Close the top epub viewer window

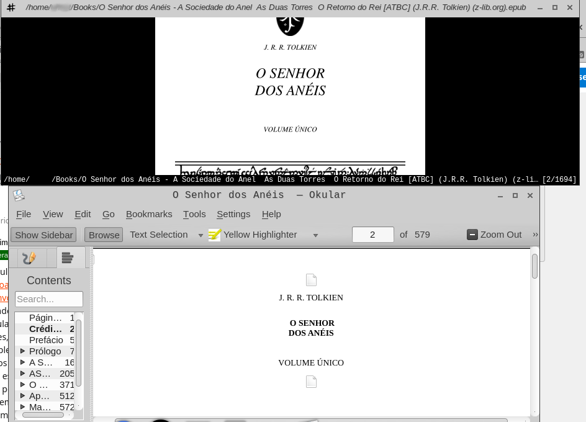[570, 7]
